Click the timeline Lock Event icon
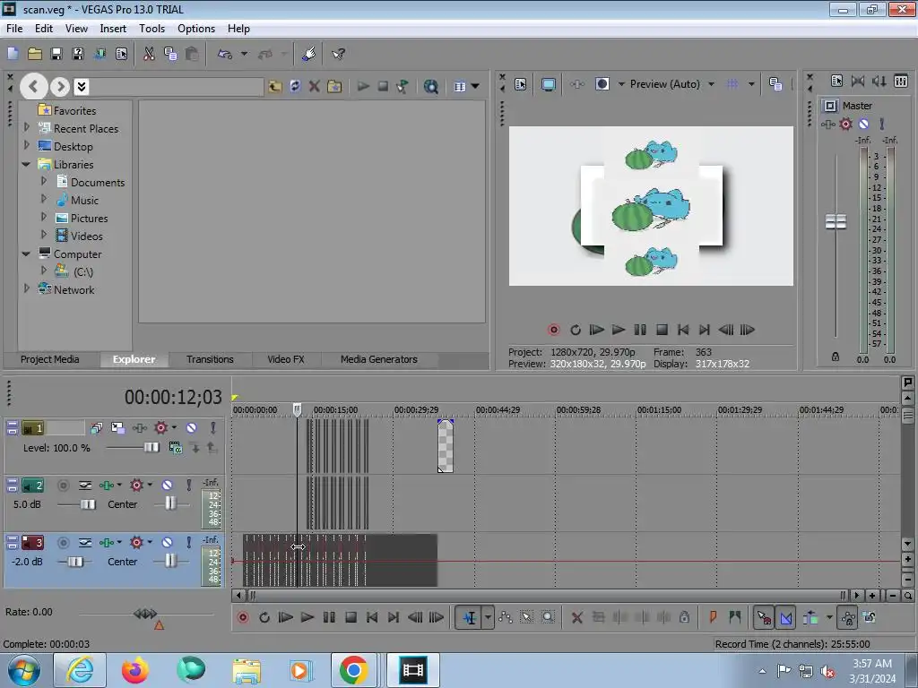The height and width of the screenshot is (688, 918). 684,617
